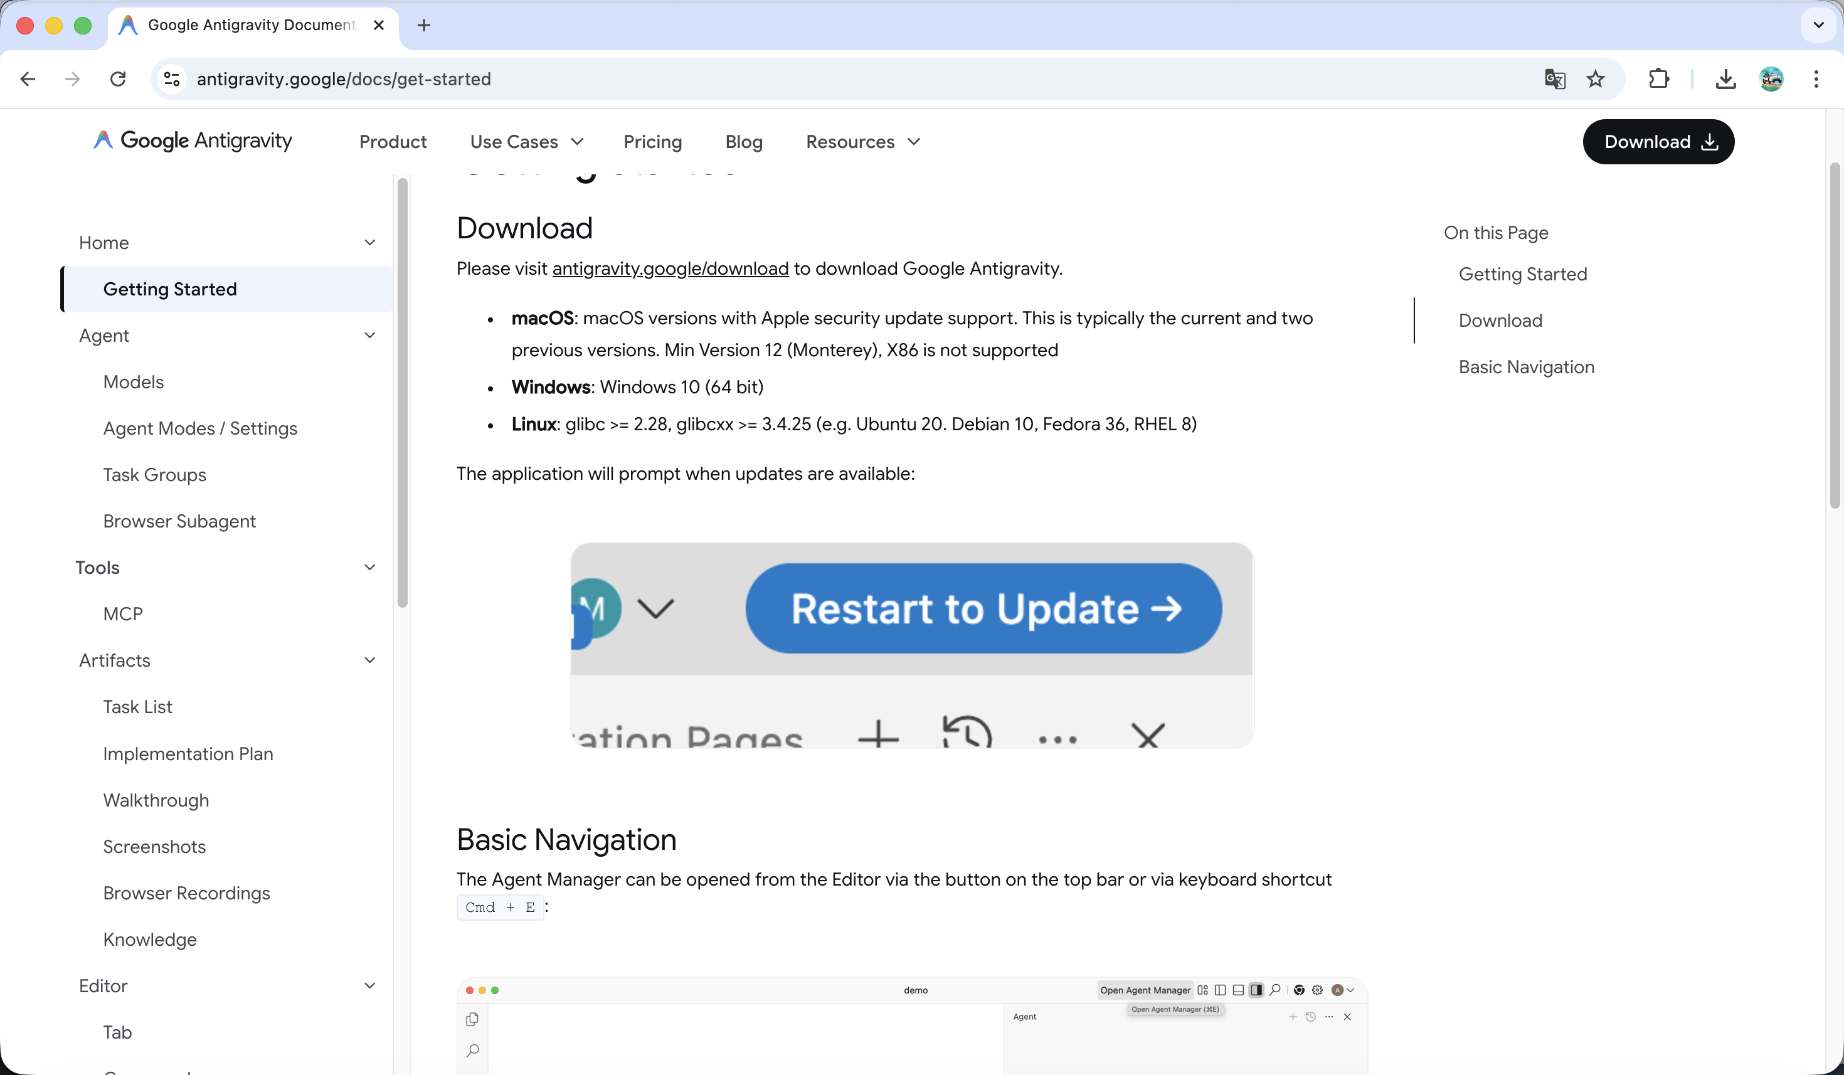Collapse the Artifacts sidebar chevron
The image size is (1844, 1075).
369,660
